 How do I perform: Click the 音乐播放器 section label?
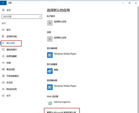(52, 48)
